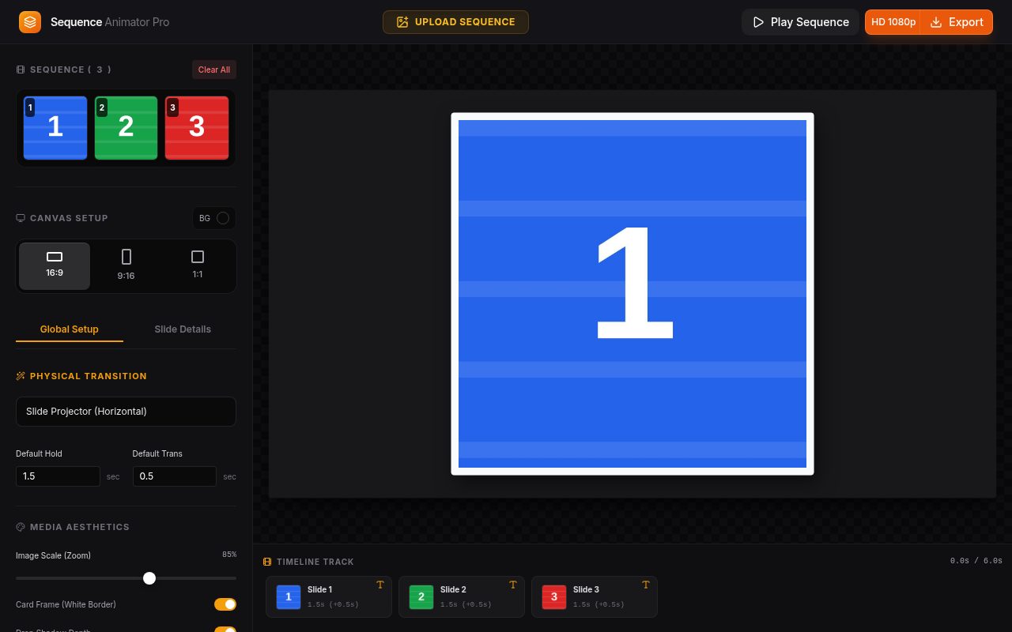1012x632 pixels.
Task: Switch to the Slide Details tab
Action: 183,329
